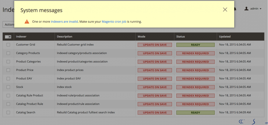Open the 'indexers are invalid' link
Image resolution: width=268 pixels, height=125 pixels.
coord(64,22)
